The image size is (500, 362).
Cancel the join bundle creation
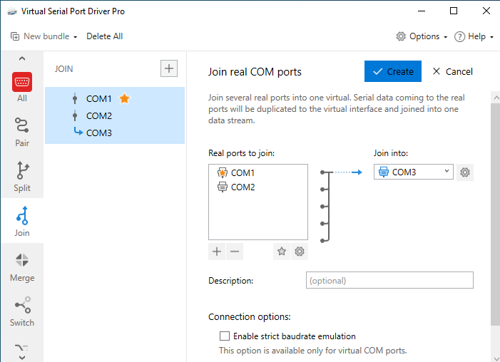452,71
